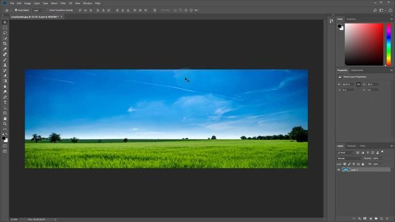Open Auto-Select Layer dropdown
395x222 pixels.
[x=37, y=10]
